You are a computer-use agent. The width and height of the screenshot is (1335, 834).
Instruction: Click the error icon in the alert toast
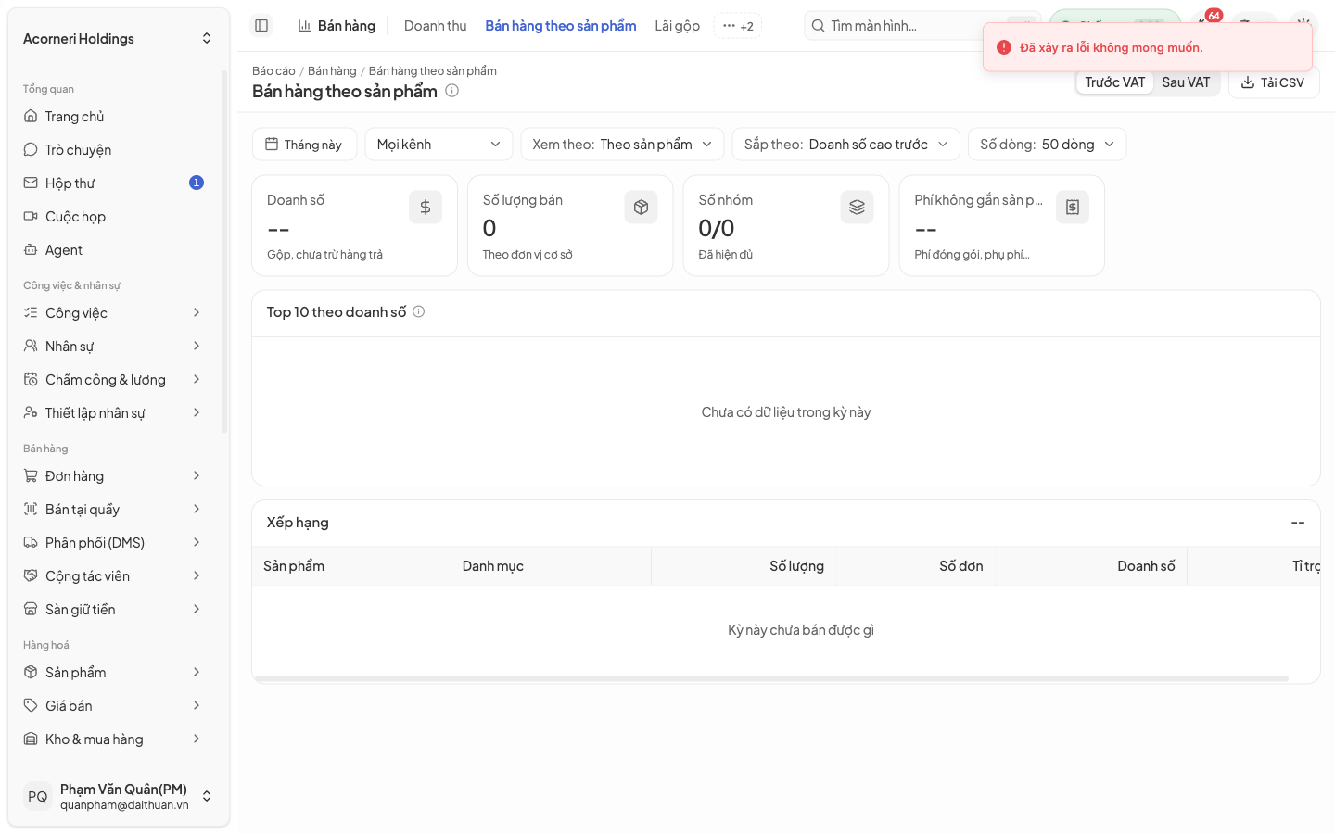tap(1004, 47)
